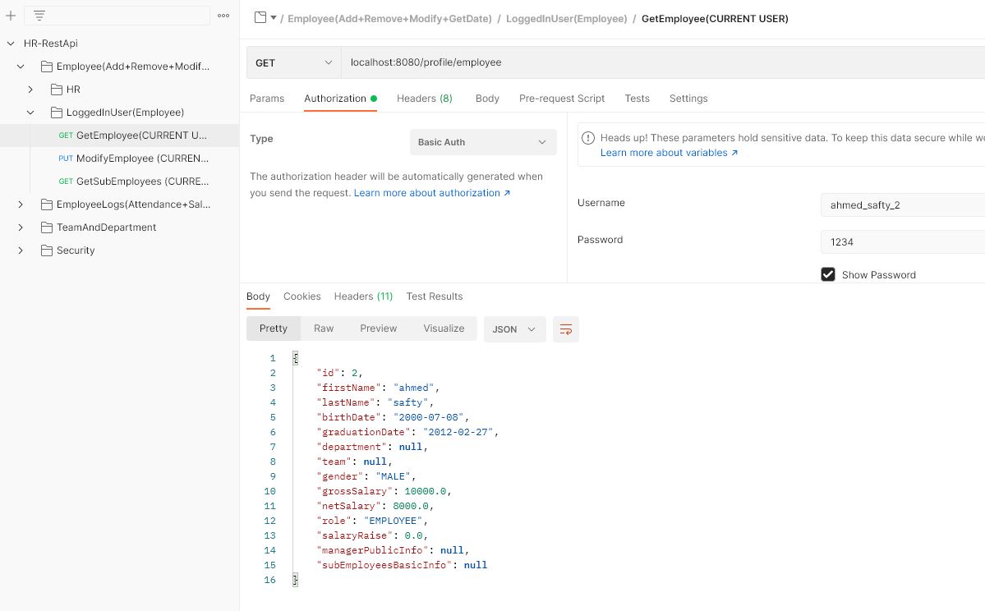Uncheck the Show Password checkbox
Viewport: 985px width, 611px height.
[x=828, y=274]
